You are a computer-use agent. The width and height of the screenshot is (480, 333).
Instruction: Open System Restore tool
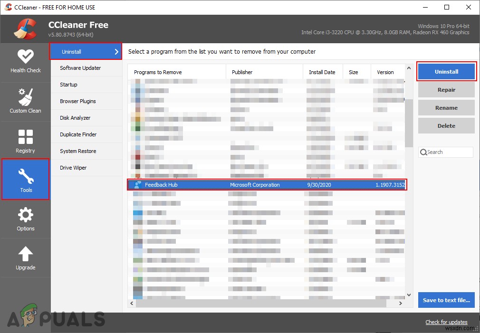click(x=86, y=151)
